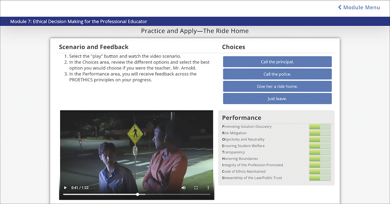390x204 pixels.
Task: Open the Module Menu link
Action: tap(361, 7)
